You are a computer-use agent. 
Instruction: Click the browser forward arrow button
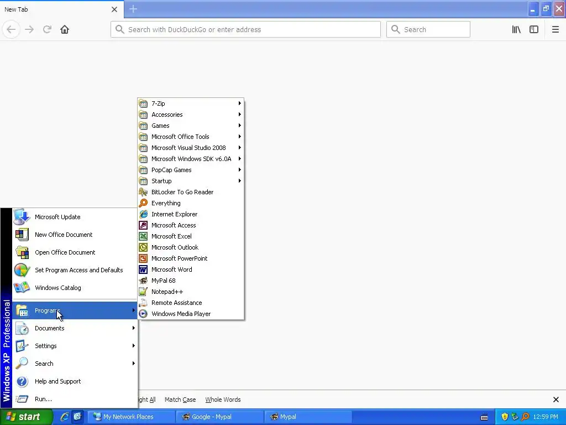pyautogui.click(x=29, y=29)
